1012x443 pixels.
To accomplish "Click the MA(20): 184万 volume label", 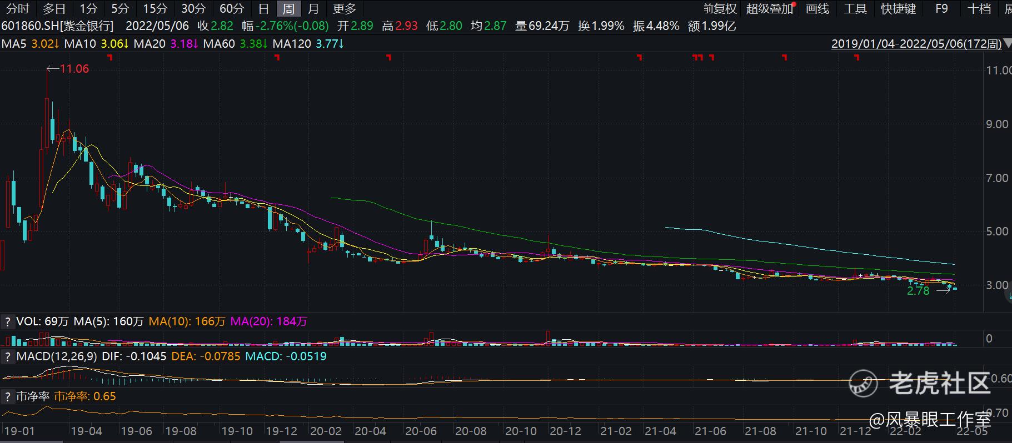I will click(268, 321).
